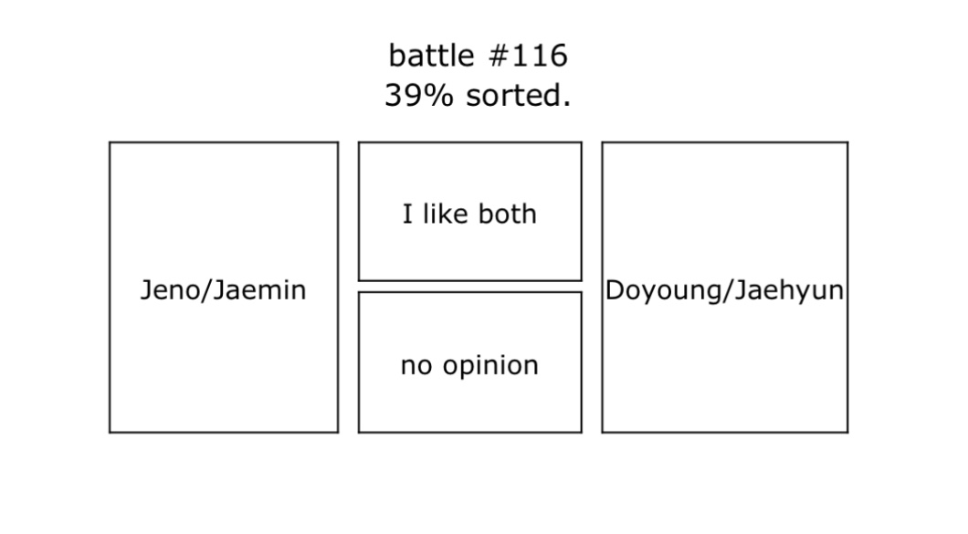This screenshot has height=534, width=968.
Task: Click the sorting percentage indicator
Action: [478, 96]
